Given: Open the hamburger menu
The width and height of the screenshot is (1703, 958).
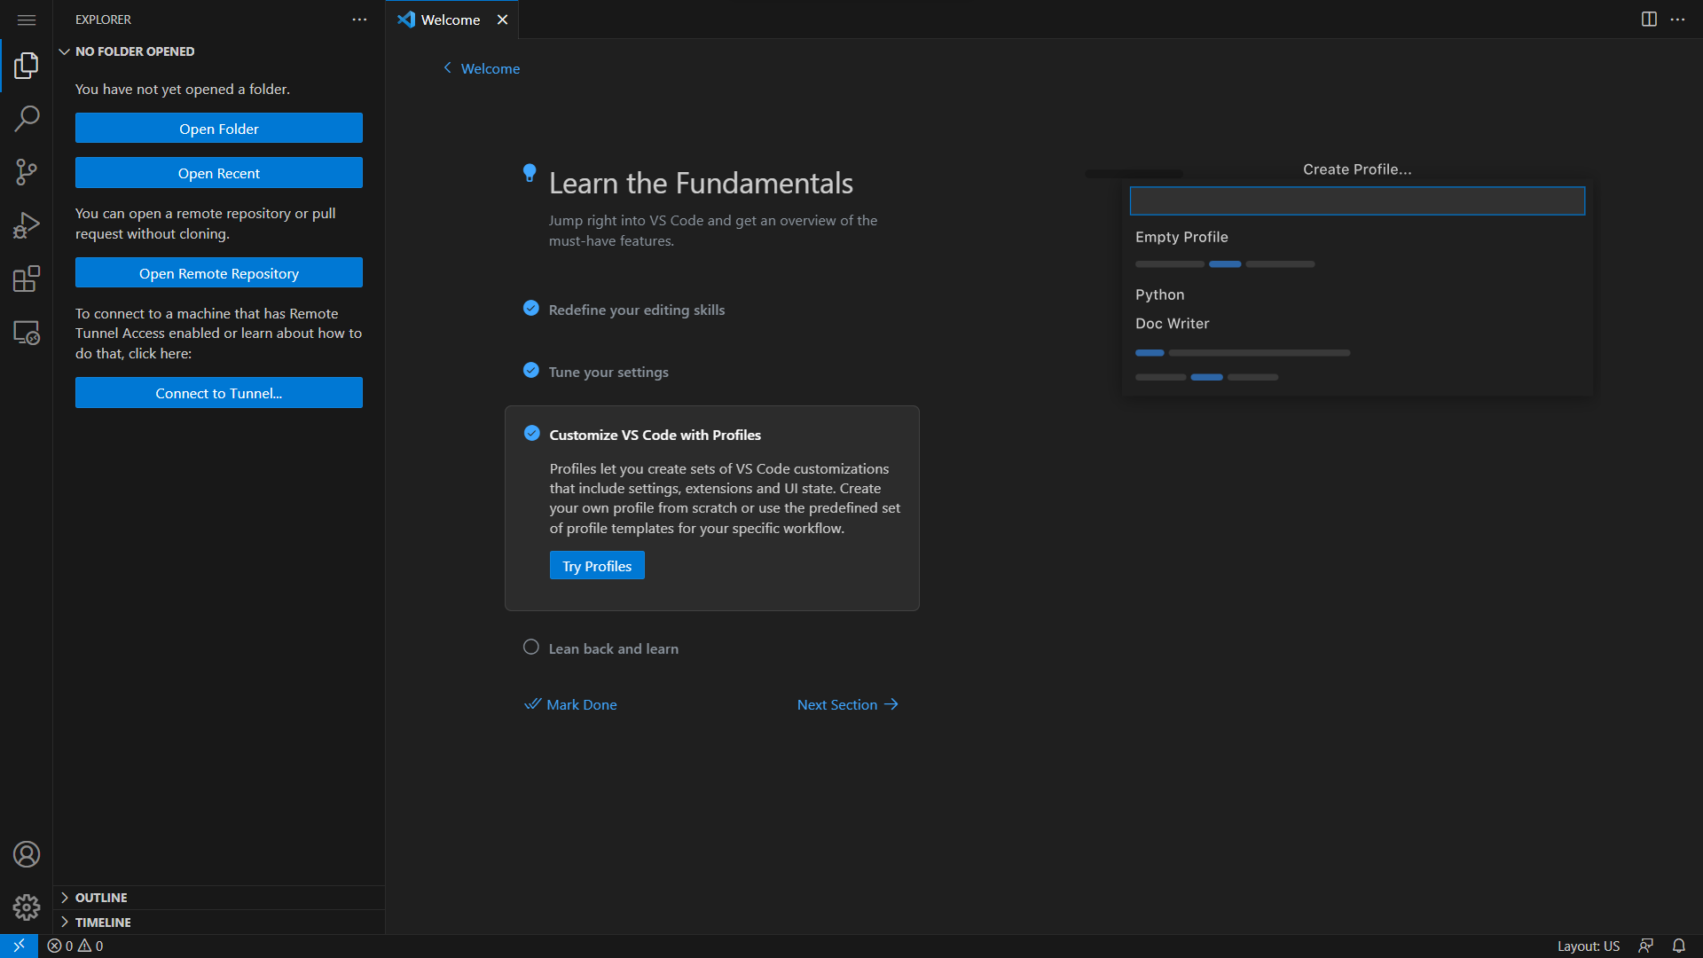Looking at the screenshot, I should pos(27,20).
